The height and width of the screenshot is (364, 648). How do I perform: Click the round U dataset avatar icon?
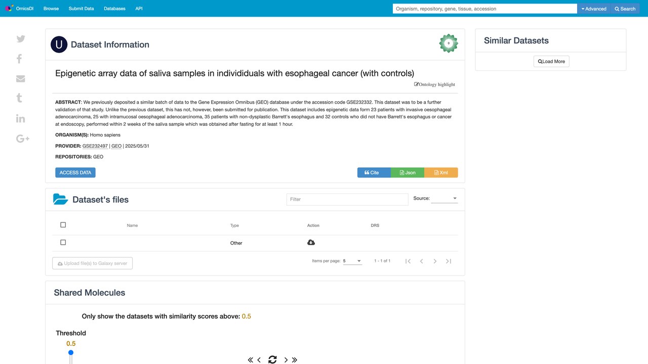[x=59, y=44]
